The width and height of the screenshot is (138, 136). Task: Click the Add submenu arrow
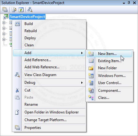pos(82,53)
